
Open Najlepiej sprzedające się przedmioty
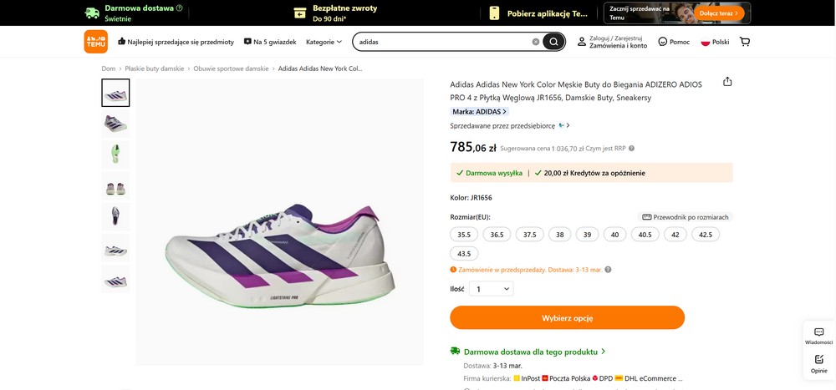176,42
